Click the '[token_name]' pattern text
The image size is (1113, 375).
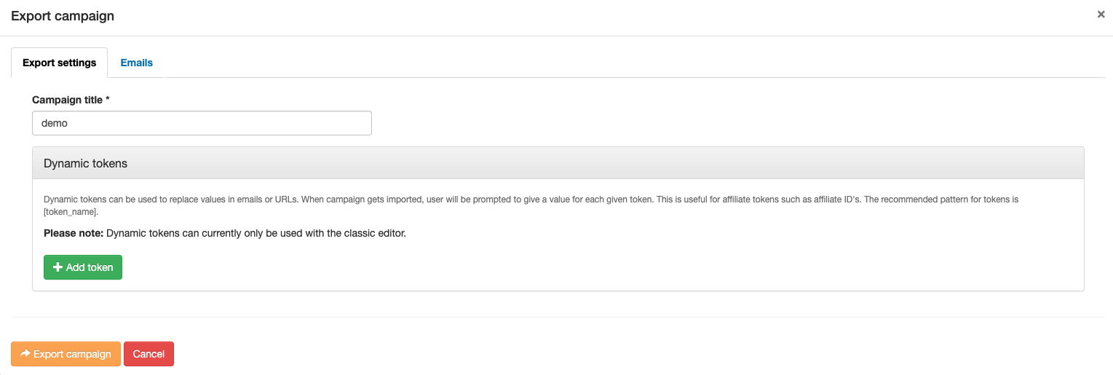(x=70, y=212)
